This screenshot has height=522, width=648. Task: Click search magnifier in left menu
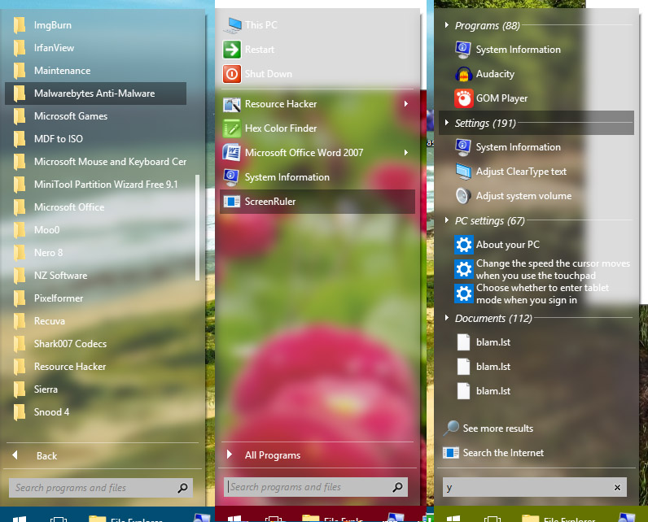point(182,488)
